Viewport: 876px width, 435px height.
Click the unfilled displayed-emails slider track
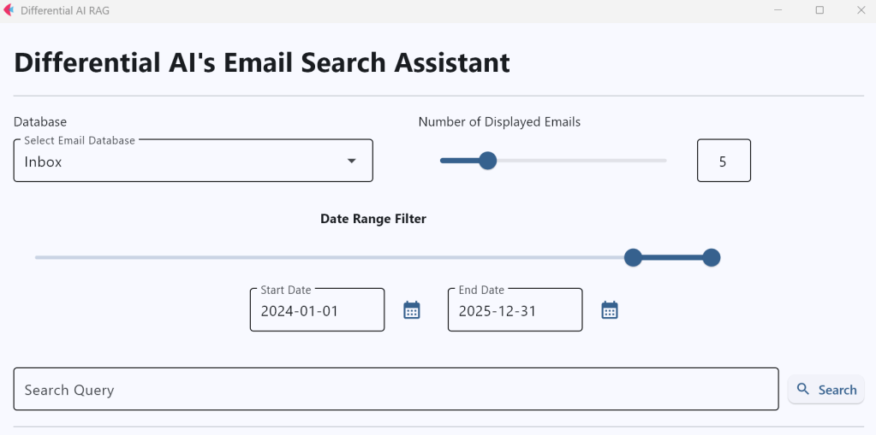click(582, 161)
